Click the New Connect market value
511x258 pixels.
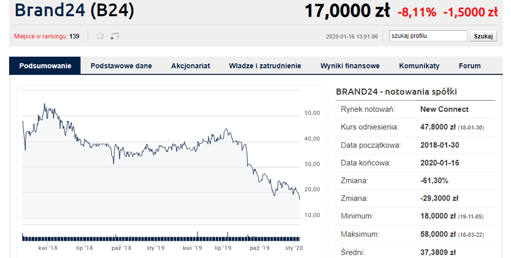coord(444,109)
